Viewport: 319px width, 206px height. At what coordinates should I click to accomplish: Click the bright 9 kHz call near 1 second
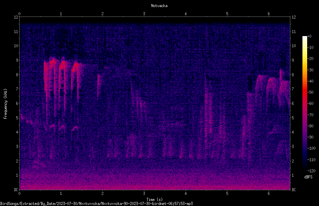click(63, 65)
